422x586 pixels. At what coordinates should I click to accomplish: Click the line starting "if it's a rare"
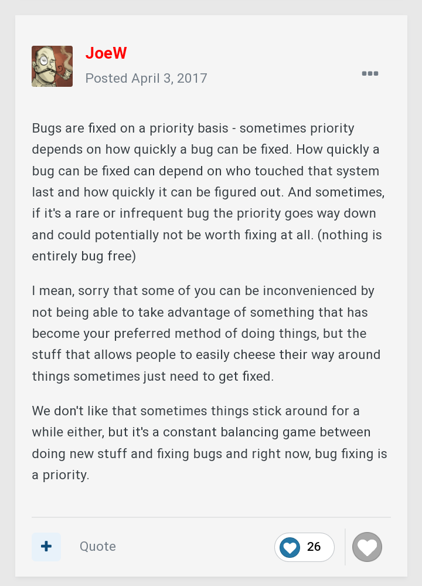tap(204, 214)
